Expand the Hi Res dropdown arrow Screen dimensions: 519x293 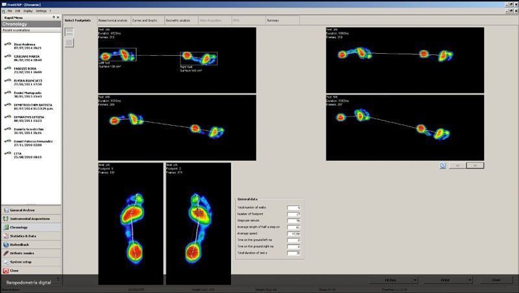click(416, 280)
